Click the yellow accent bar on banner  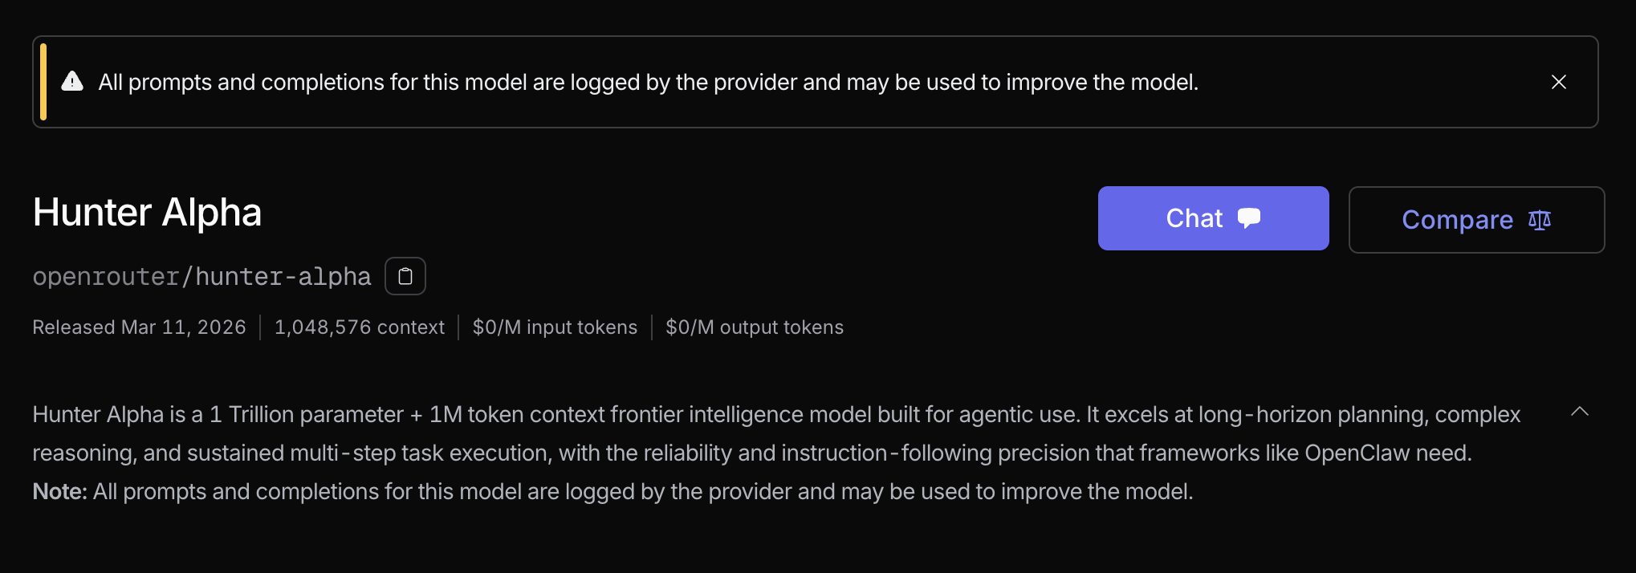[43, 82]
